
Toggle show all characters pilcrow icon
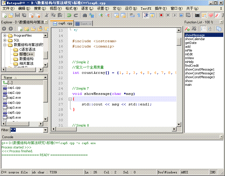(x=139, y=15)
